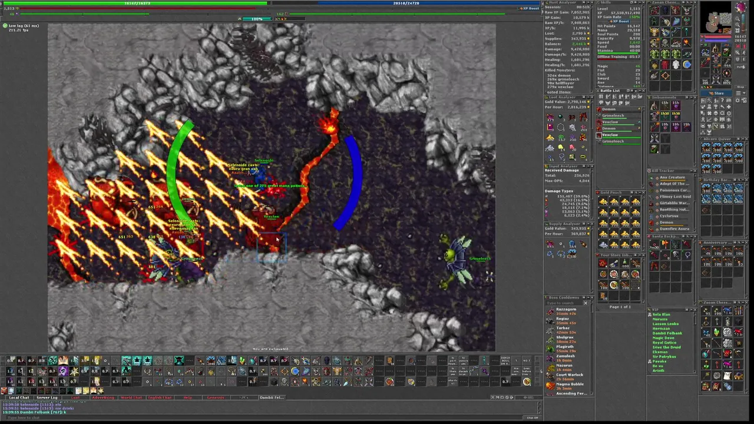Open the Help chat tab
This screenshot has width=754, height=424.
(x=187, y=397)
